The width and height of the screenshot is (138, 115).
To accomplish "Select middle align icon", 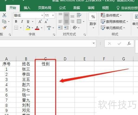I will pyautogui.click(x=66, y=15).
